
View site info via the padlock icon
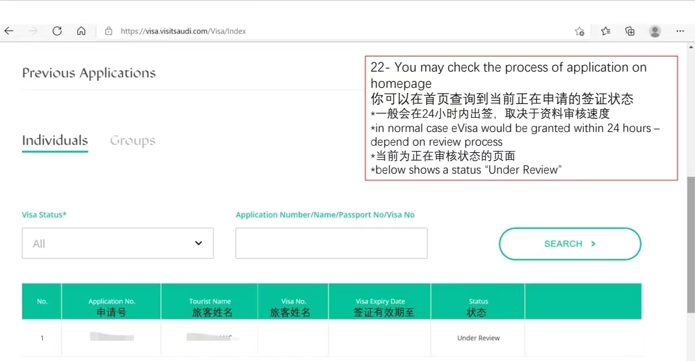coord(109,31)
